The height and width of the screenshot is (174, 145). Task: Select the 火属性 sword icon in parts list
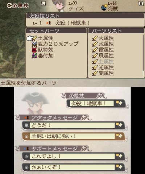[x=95, y=38]
